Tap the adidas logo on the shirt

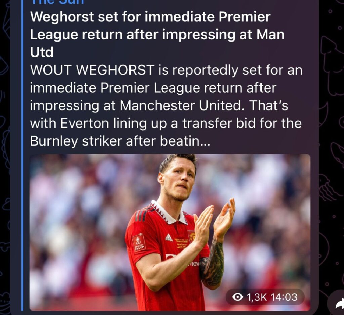coord(169,238)
